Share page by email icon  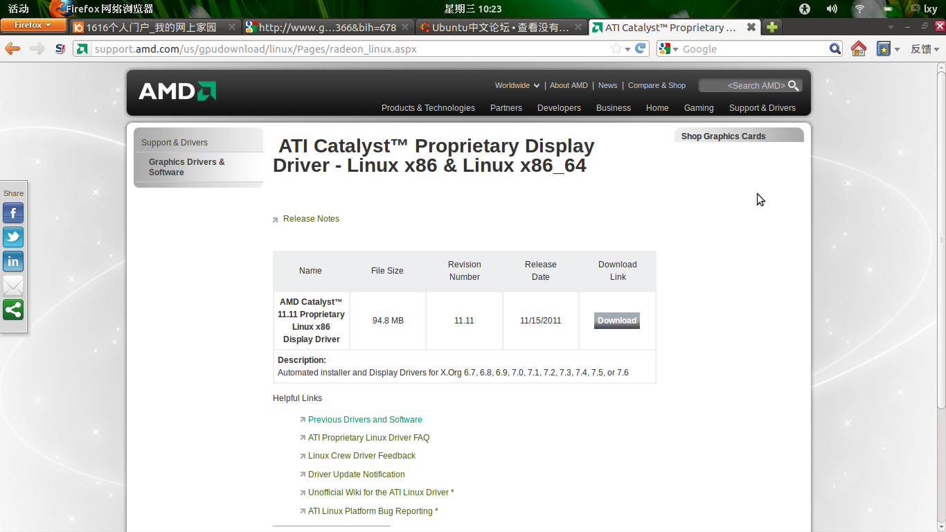(13, 285)
